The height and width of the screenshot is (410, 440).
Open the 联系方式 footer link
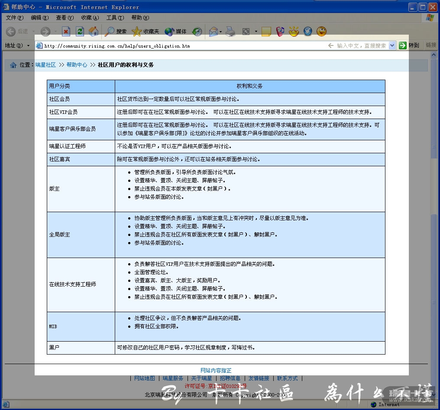[288, 378]
